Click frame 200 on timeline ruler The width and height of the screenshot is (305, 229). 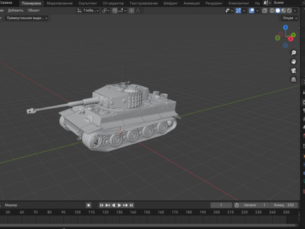click(x=217, y=212)
